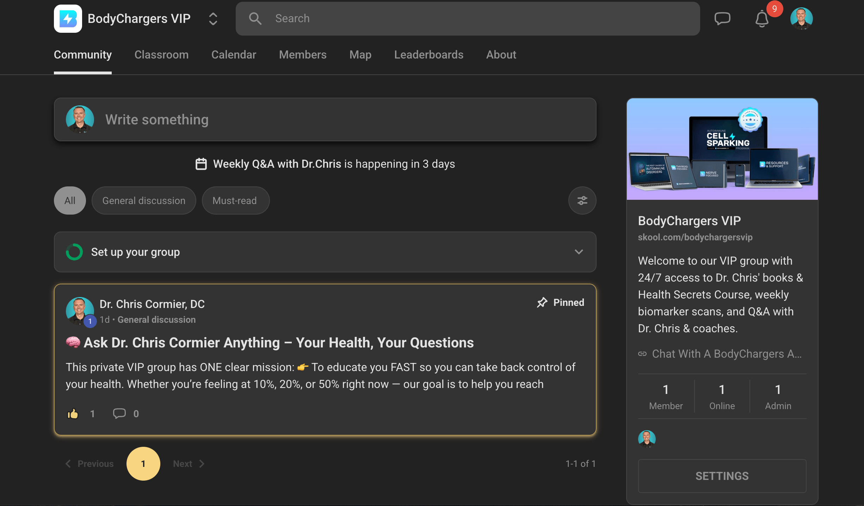Switch to the Community tab

(83, 55)
